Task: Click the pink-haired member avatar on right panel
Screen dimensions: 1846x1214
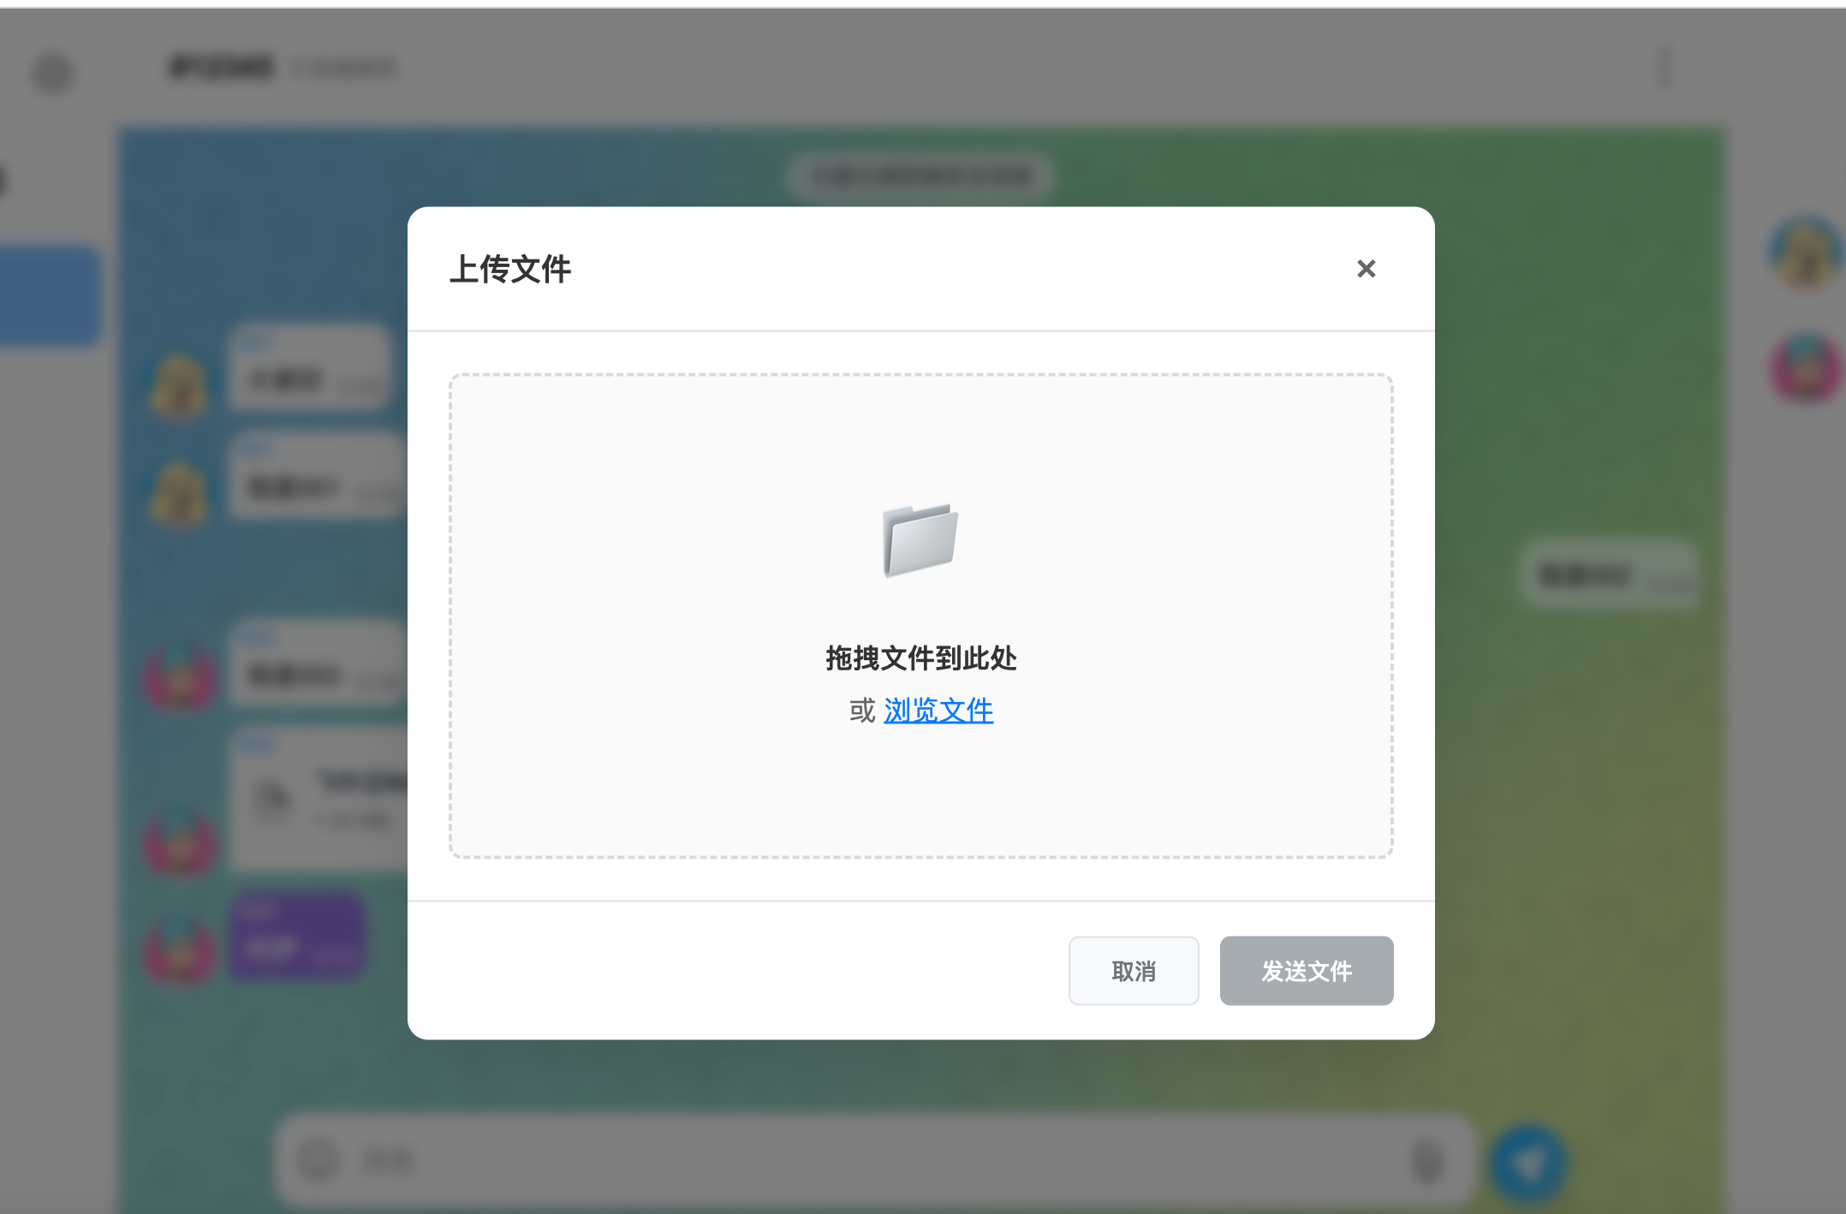Action: click(x=1805, y=366)
